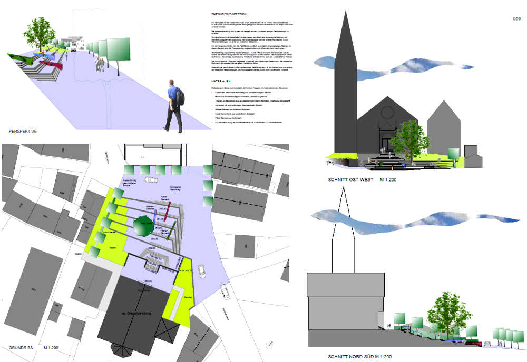The width and height of the screenshot is (527, 362).
Task: Click the GRUNDRISS M 1:200 caption
Action: point(32,348)
